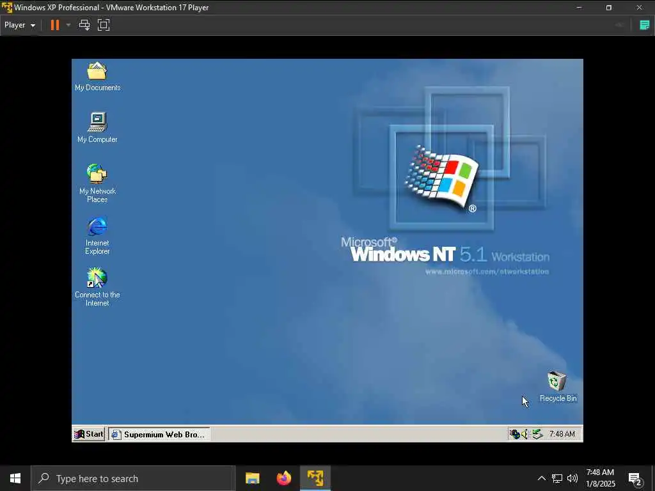Image resolution: width=655 pixels, height=491 pixels.
Task: Switch to Supermium Web Browser taskbar button
Action: click(159, 434)
